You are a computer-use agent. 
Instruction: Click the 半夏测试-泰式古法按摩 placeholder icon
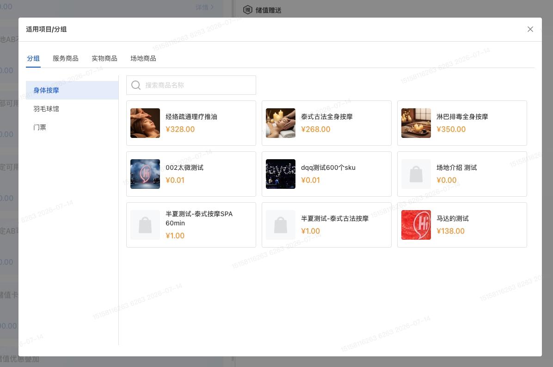click(x=280, y=225)
